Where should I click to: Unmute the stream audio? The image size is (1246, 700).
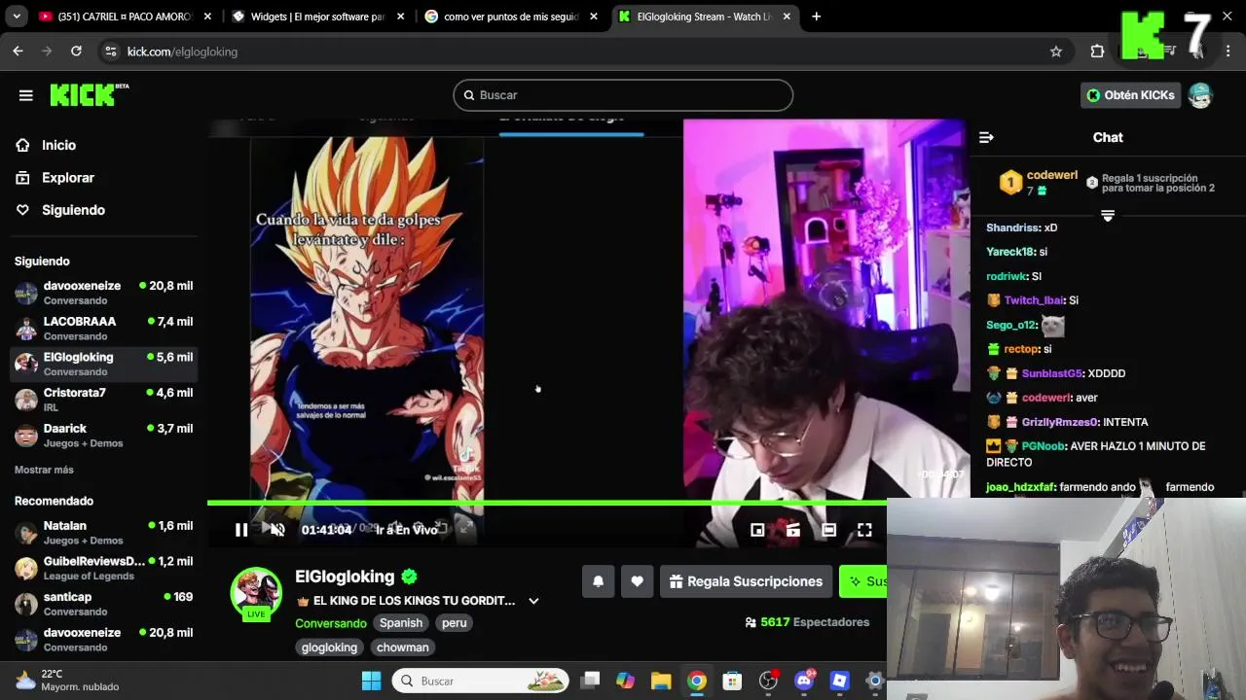coord(277,530)
